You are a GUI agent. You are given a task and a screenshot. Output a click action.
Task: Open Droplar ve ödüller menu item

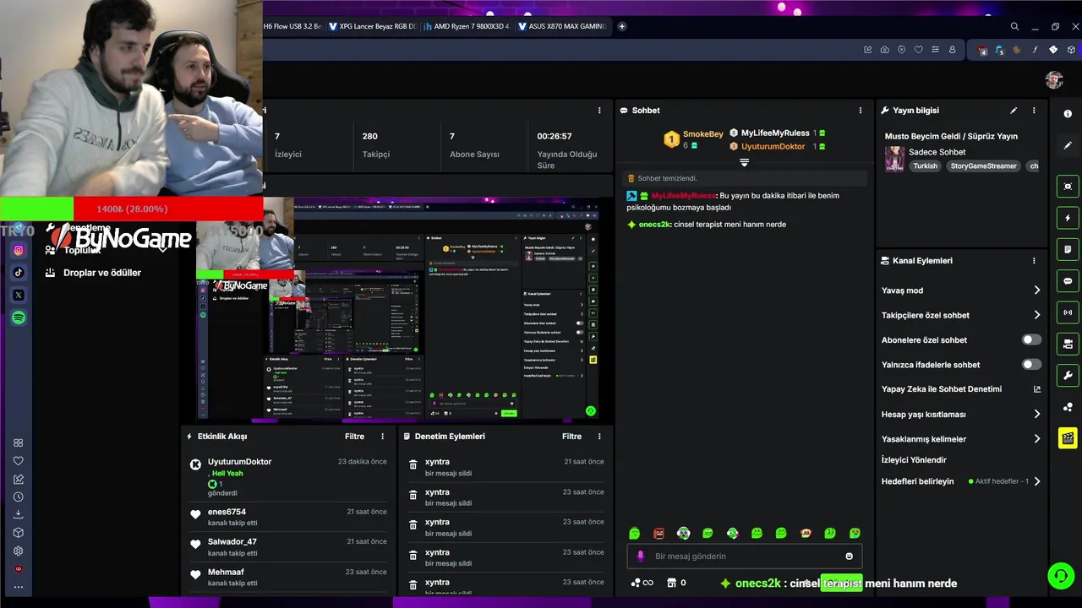[x=101, y=273]
